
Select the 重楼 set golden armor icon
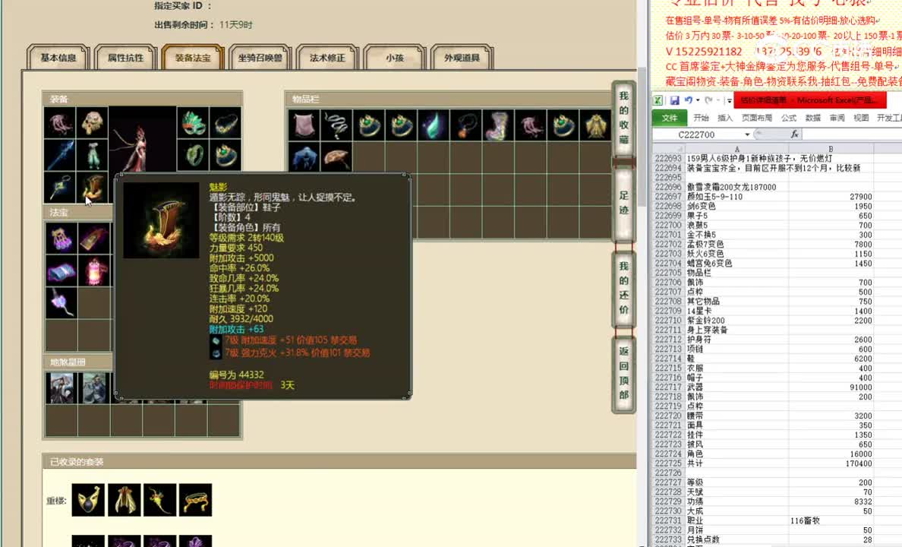point(125,500)
